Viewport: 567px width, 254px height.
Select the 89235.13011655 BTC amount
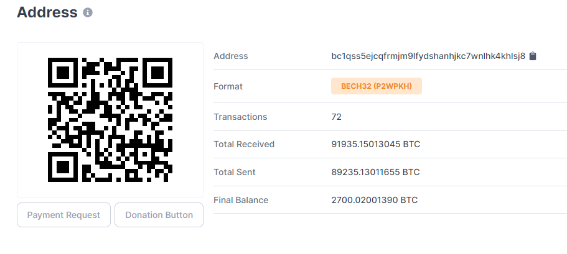(376, 172)
